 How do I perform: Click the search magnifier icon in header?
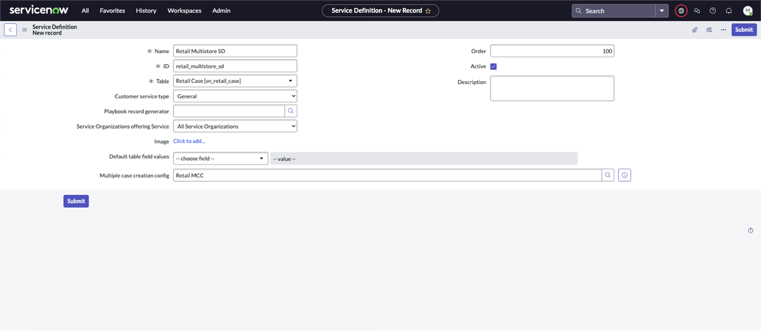point(578,11)
